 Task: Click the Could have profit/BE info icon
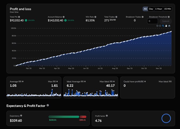(x=145, y=82)
